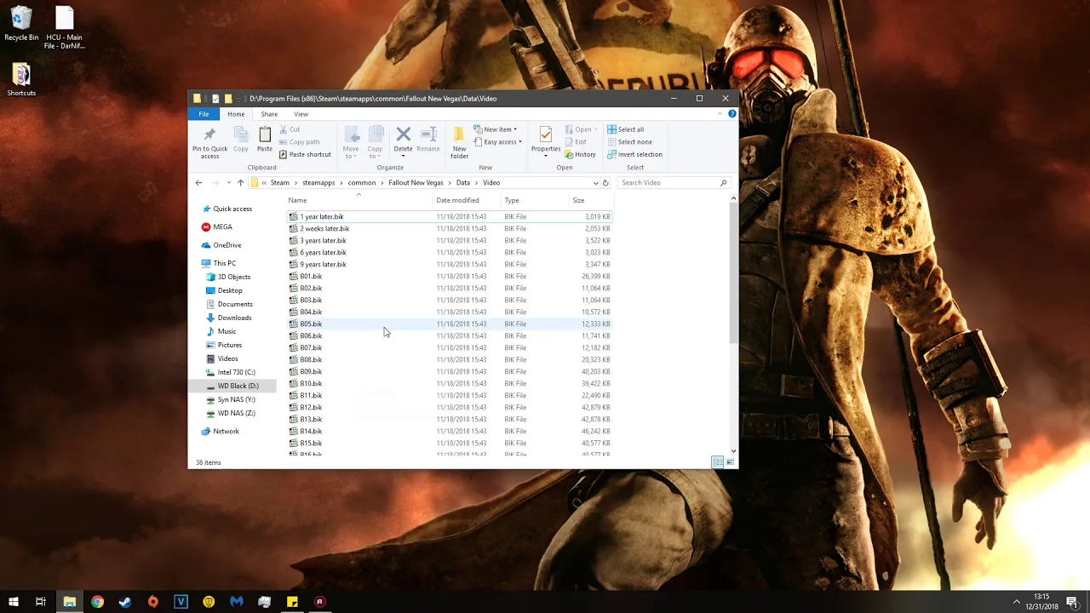Open the Delete options dropdown arrow

pyautogui.click(x=404, y=157)
